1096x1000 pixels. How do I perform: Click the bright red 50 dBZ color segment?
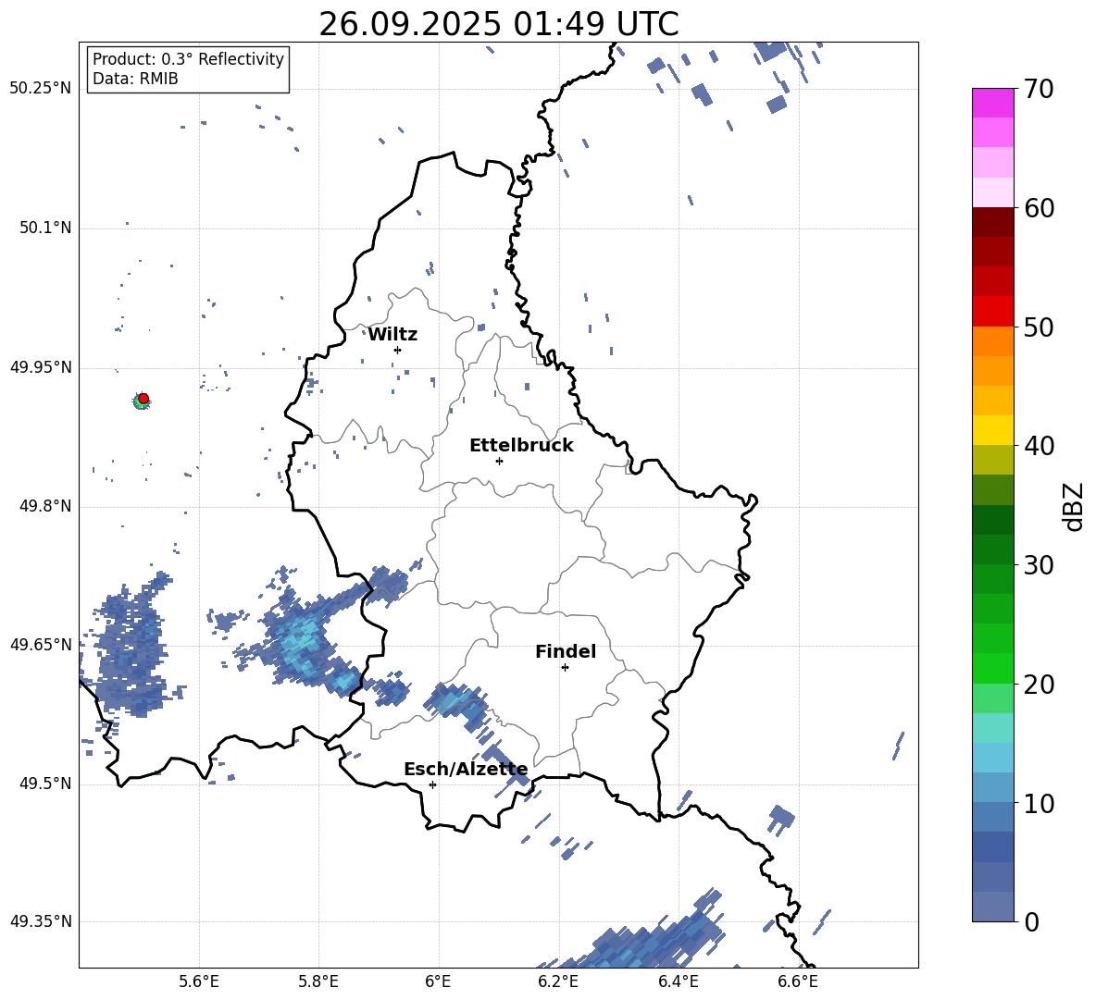click(x=992, y=312)
